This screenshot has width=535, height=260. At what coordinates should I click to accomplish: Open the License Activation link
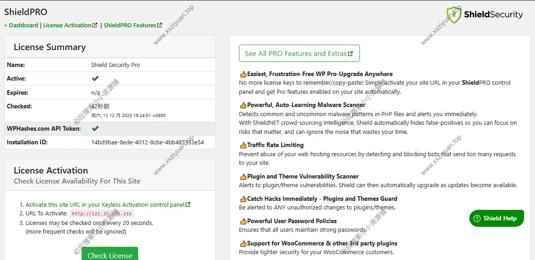[68, 25]
